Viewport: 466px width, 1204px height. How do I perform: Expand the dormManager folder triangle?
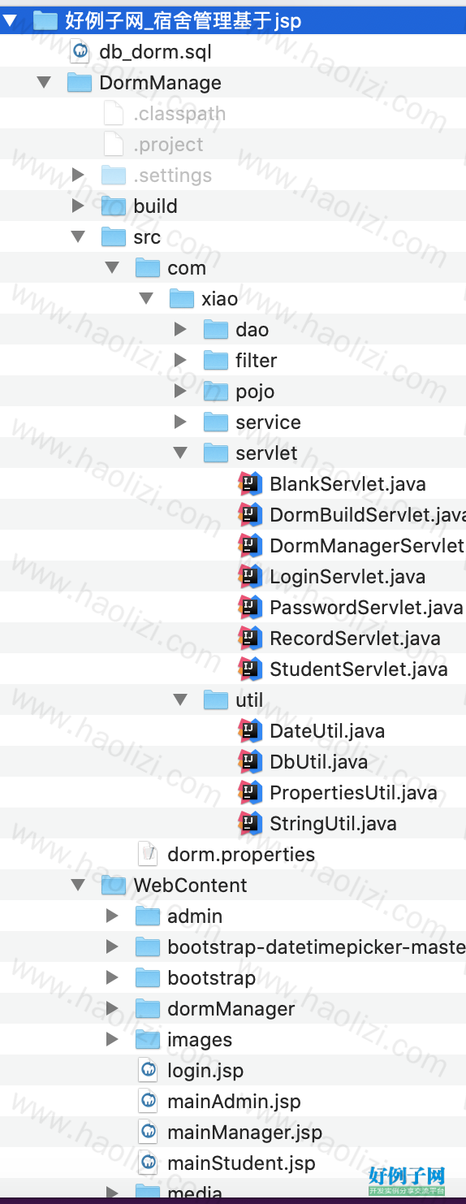click(112, 1009)
